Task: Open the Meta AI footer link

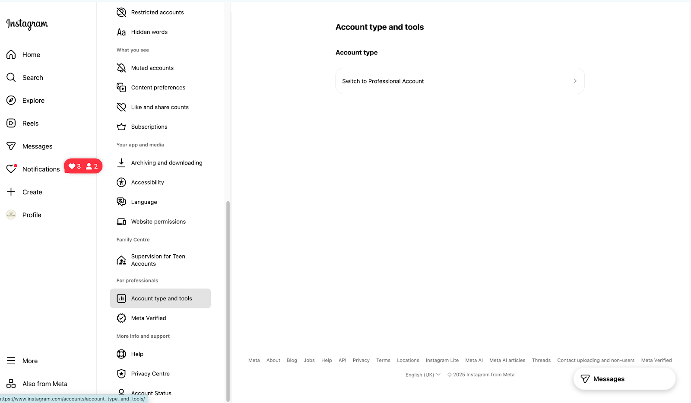Action: [x=474, y=360]
